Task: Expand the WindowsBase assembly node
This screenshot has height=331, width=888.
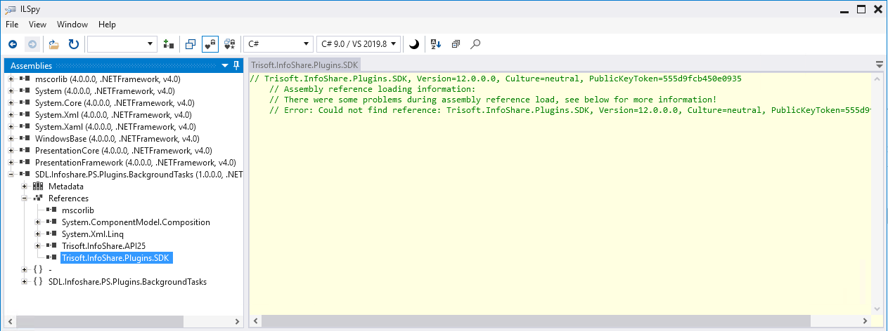Action: pyautogui.click(x=11, y=138)
